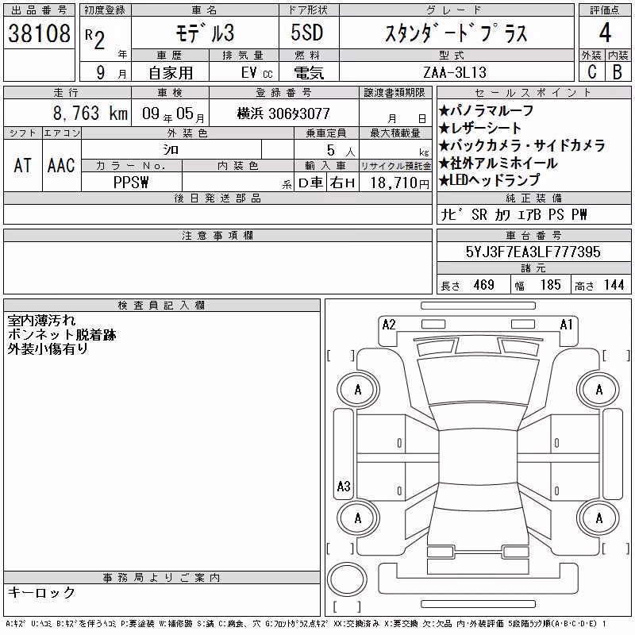This screenshot has width=635, height=635.
Task: Click the air conditioner value AAC
Action: [61, 166]
